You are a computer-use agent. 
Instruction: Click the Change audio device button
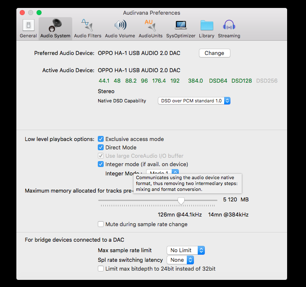coord(214,53)
